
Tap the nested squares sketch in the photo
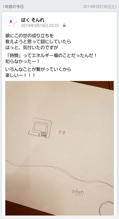(x=40, y=128)
